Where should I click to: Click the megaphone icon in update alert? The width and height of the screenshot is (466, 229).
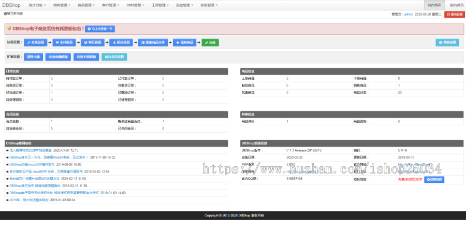[x=9, y=28]
